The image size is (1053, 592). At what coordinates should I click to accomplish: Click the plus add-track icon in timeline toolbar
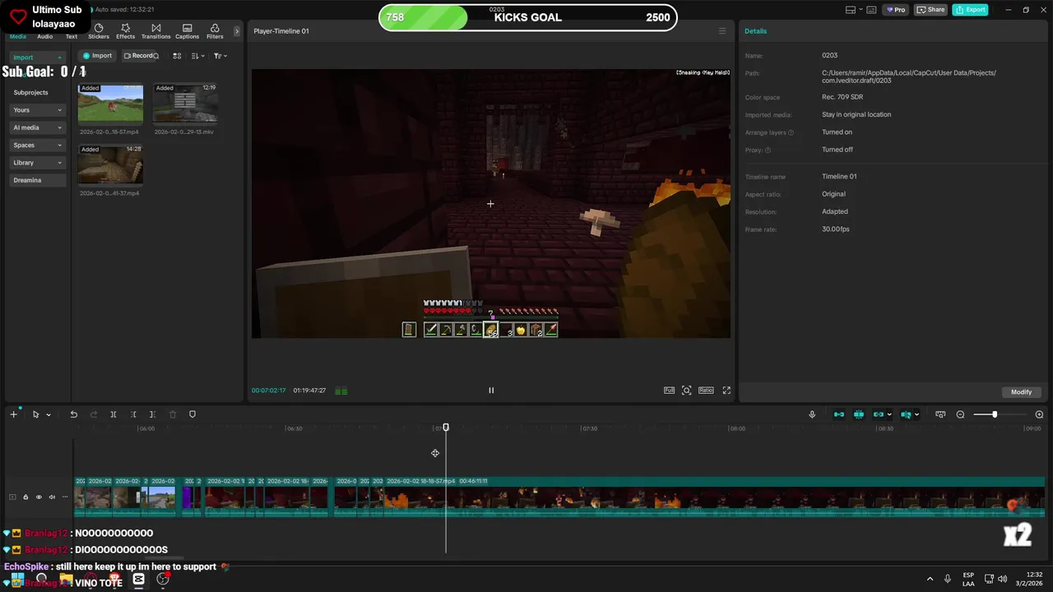(13, 414)
